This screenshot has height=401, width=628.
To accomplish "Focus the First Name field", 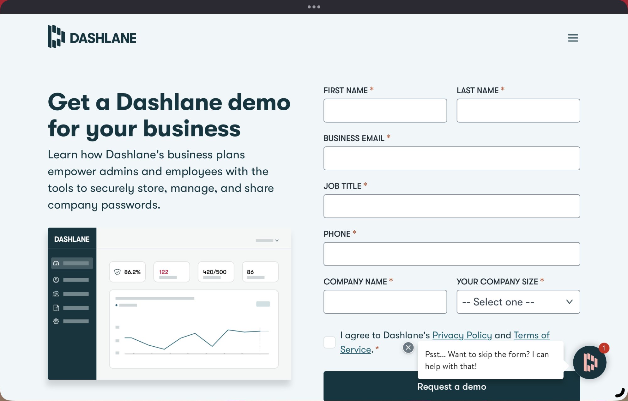I will (385, 111).
